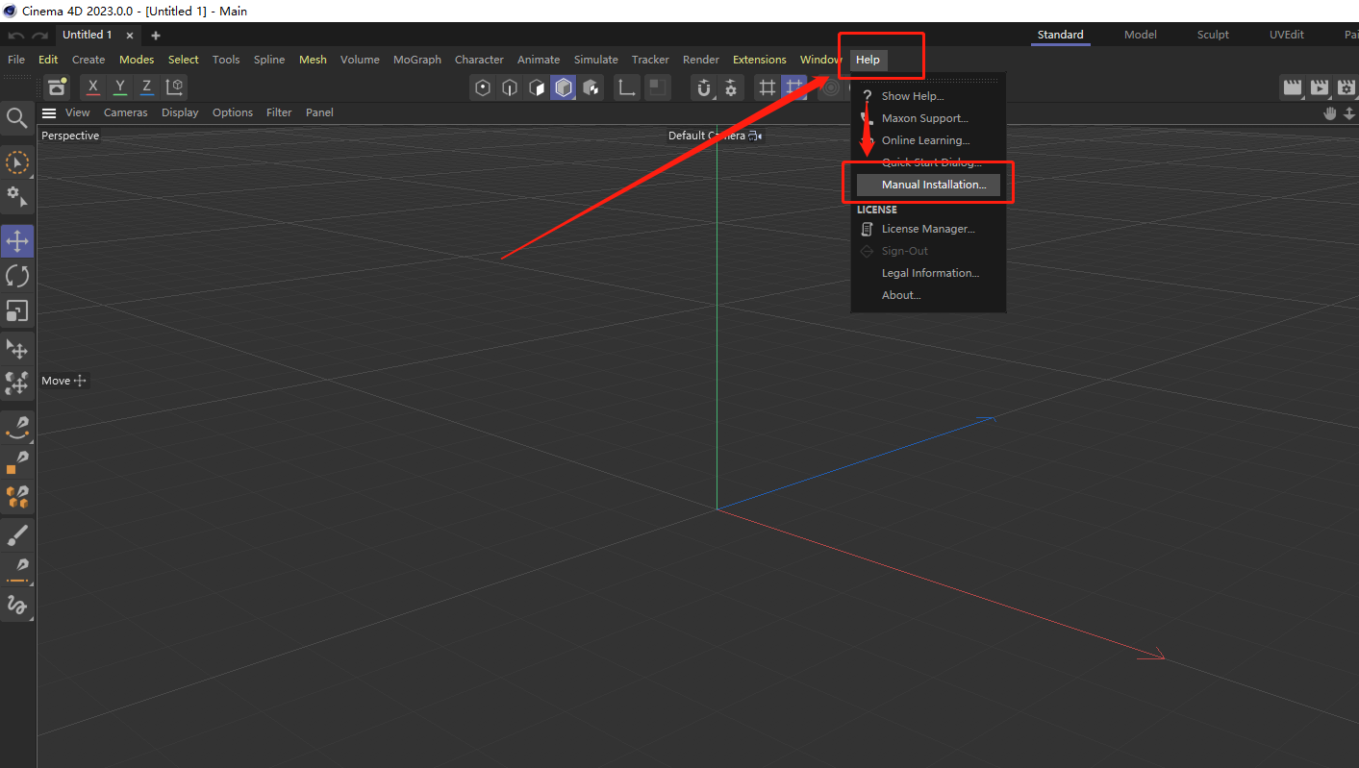Select the Scale tool
1359x768 pixels.
pos(16,310)
